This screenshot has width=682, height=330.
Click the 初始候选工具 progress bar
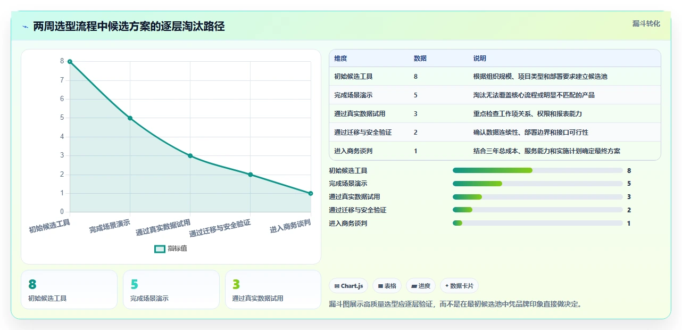(x=537, y=170)
